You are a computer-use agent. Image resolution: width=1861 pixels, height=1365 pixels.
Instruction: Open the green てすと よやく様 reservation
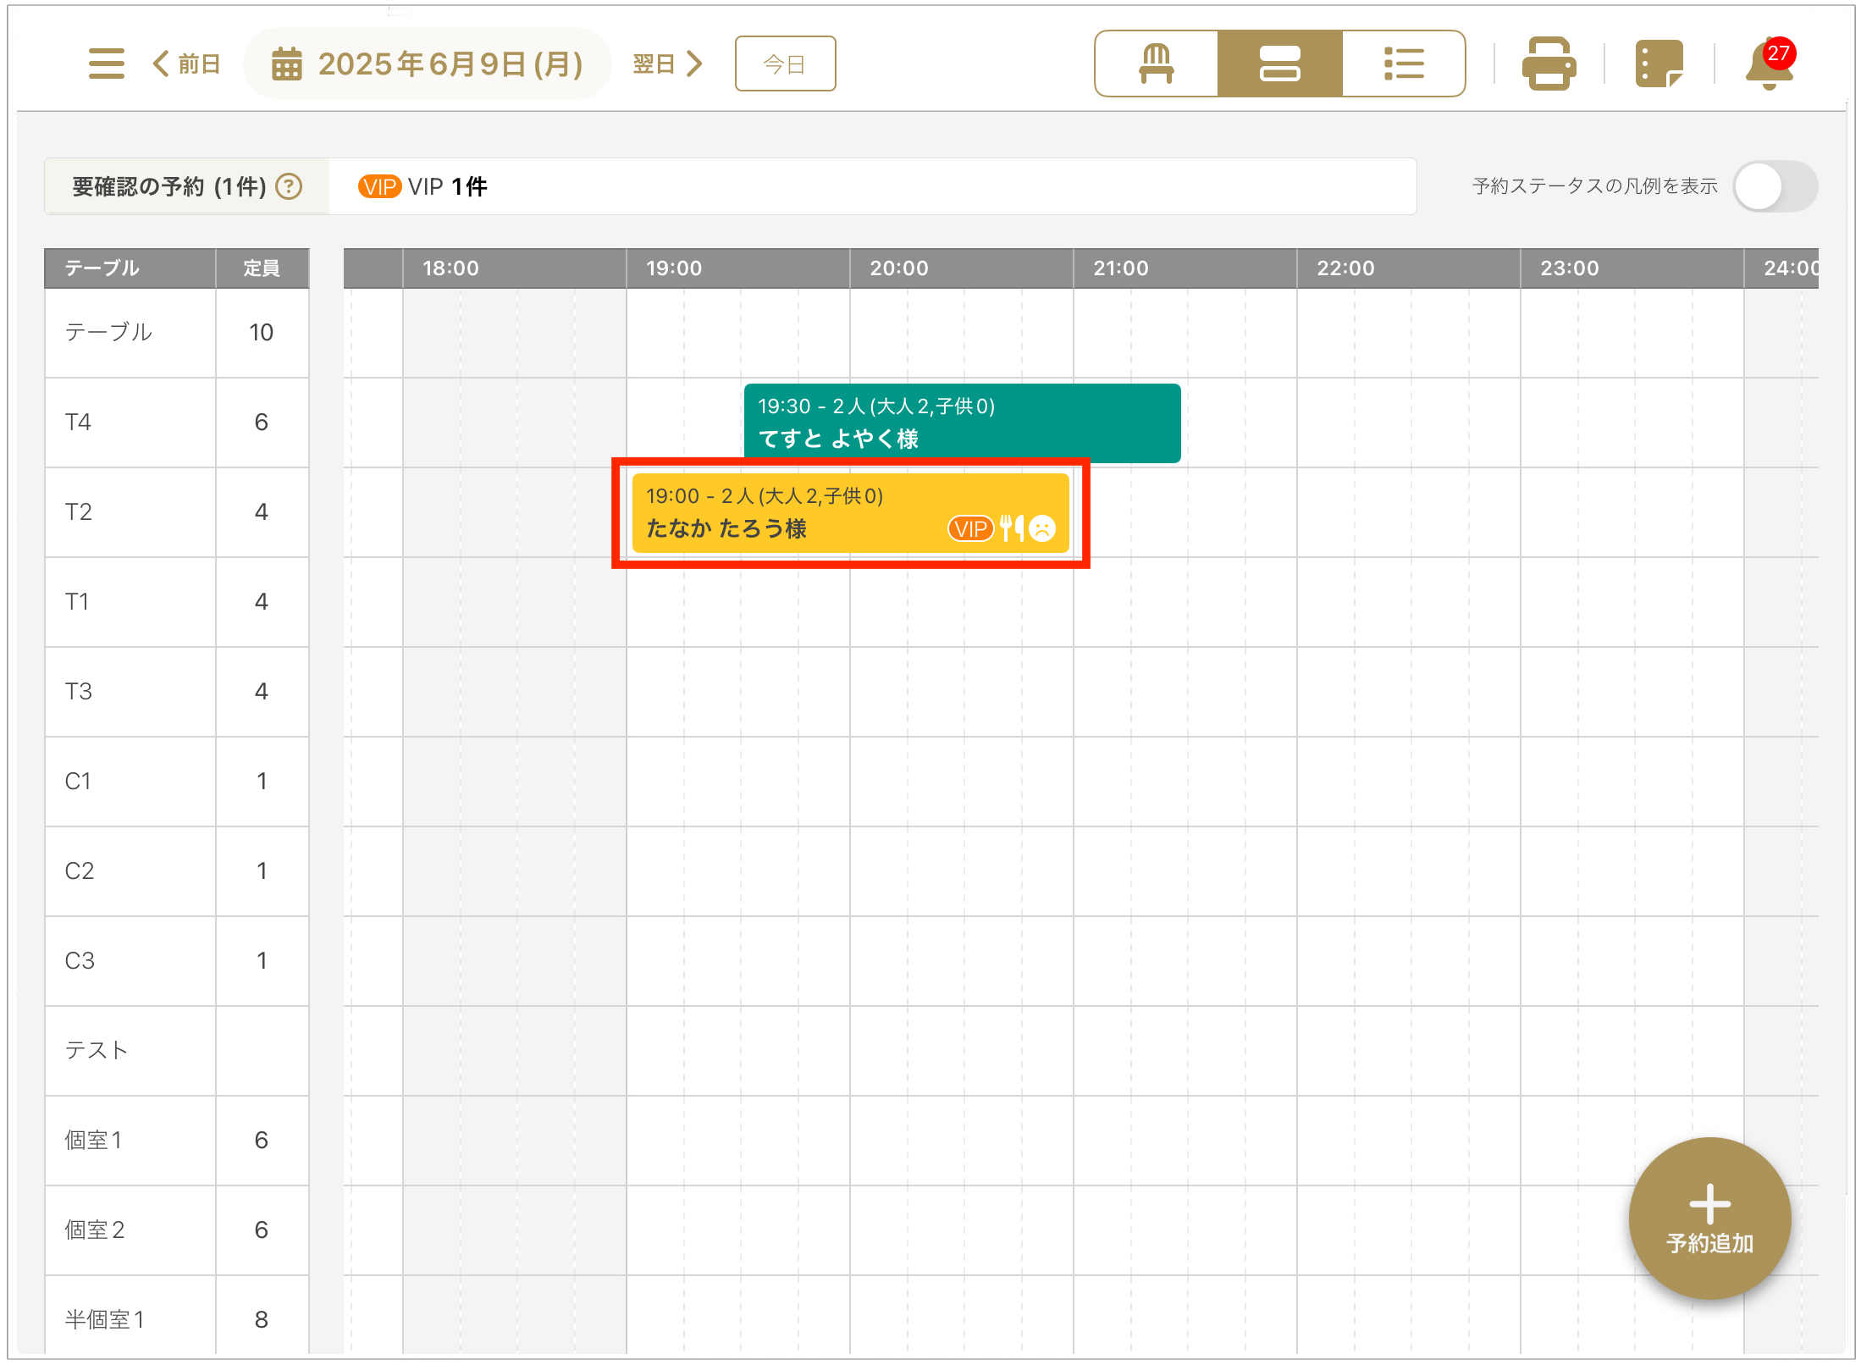pos(961,422)
